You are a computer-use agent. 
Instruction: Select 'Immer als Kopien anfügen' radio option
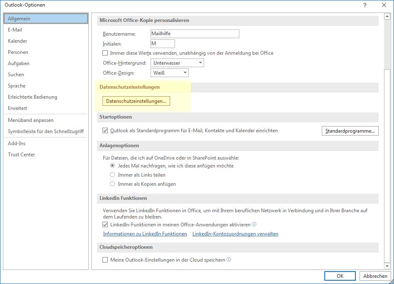click(112, 184)
